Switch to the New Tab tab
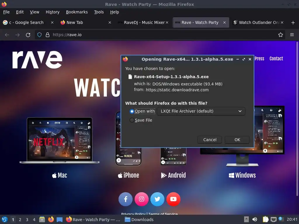Viewport: 299px width, 224px height. (x=74, y=22)
